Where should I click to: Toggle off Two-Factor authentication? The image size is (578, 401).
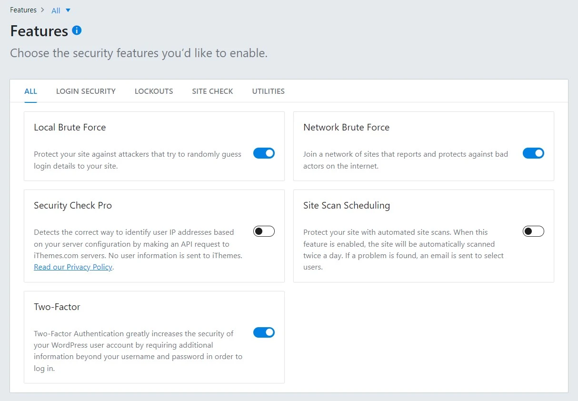pyautogui.click(x=264, y=332)
